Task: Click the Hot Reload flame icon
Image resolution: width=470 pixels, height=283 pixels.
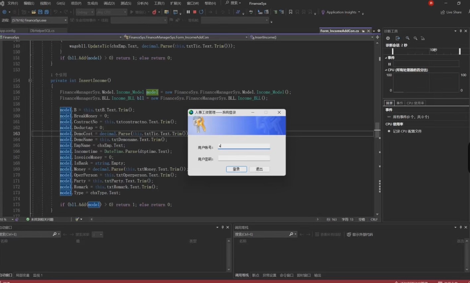Action: 154,12
